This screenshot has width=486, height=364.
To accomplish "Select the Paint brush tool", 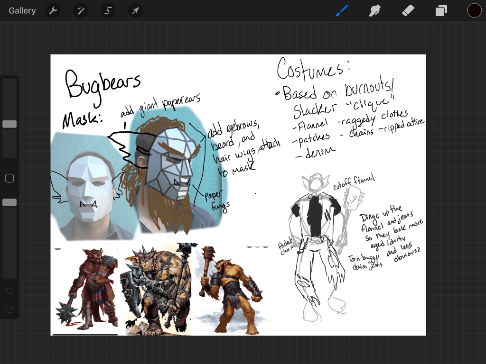I will pyautogui.click(x=342, y=10).
